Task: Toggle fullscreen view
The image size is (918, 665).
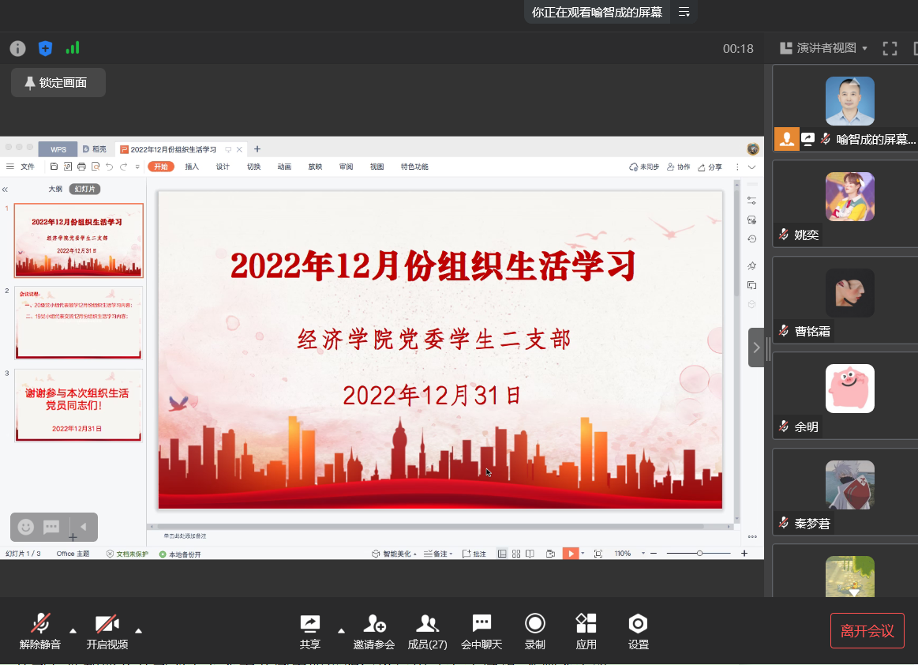Action: [x=890, y=48]
